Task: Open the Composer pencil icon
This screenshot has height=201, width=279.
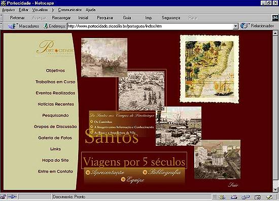Action: [x=269, y=197]
